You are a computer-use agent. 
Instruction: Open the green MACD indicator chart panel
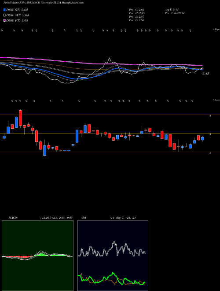click(x=37, y=256)
